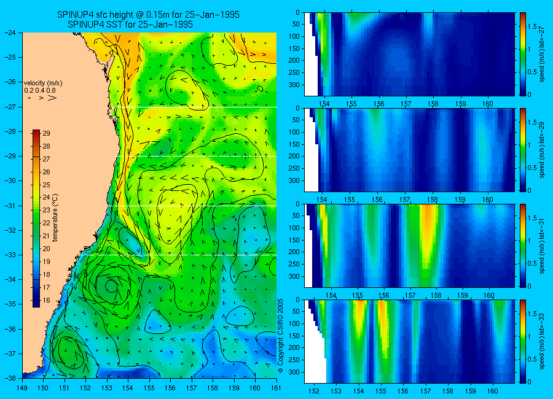Click the temperature color bar on the map

pyautogui.click(x=36, y=219)
